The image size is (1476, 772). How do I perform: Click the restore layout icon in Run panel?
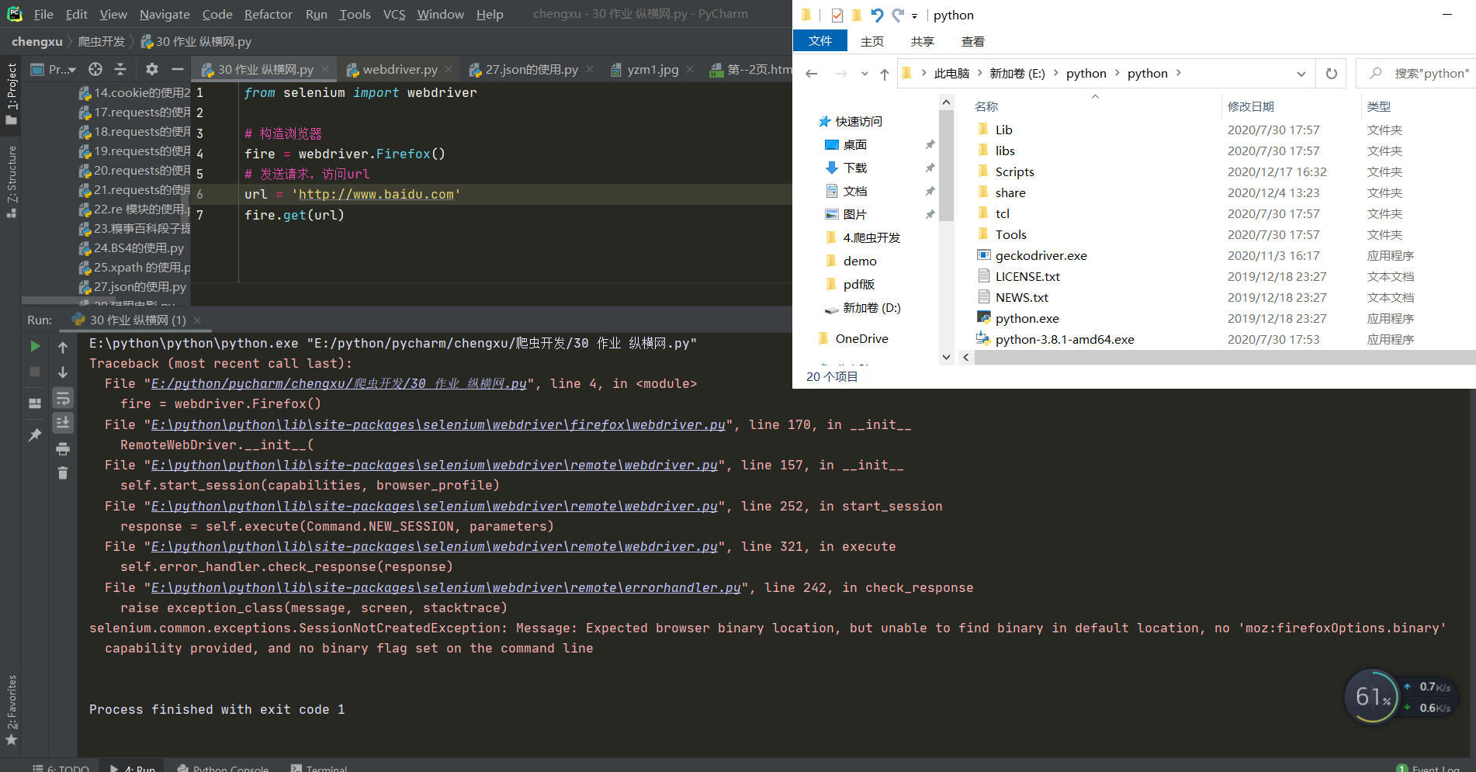coord(35,403)
